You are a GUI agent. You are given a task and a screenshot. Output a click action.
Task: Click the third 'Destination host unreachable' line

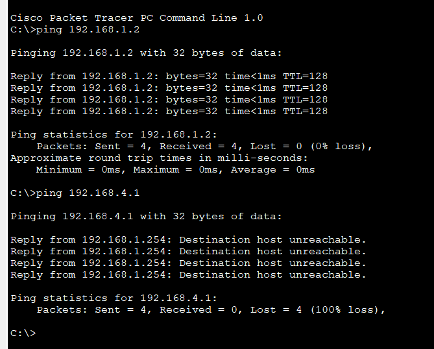point(189,263)
